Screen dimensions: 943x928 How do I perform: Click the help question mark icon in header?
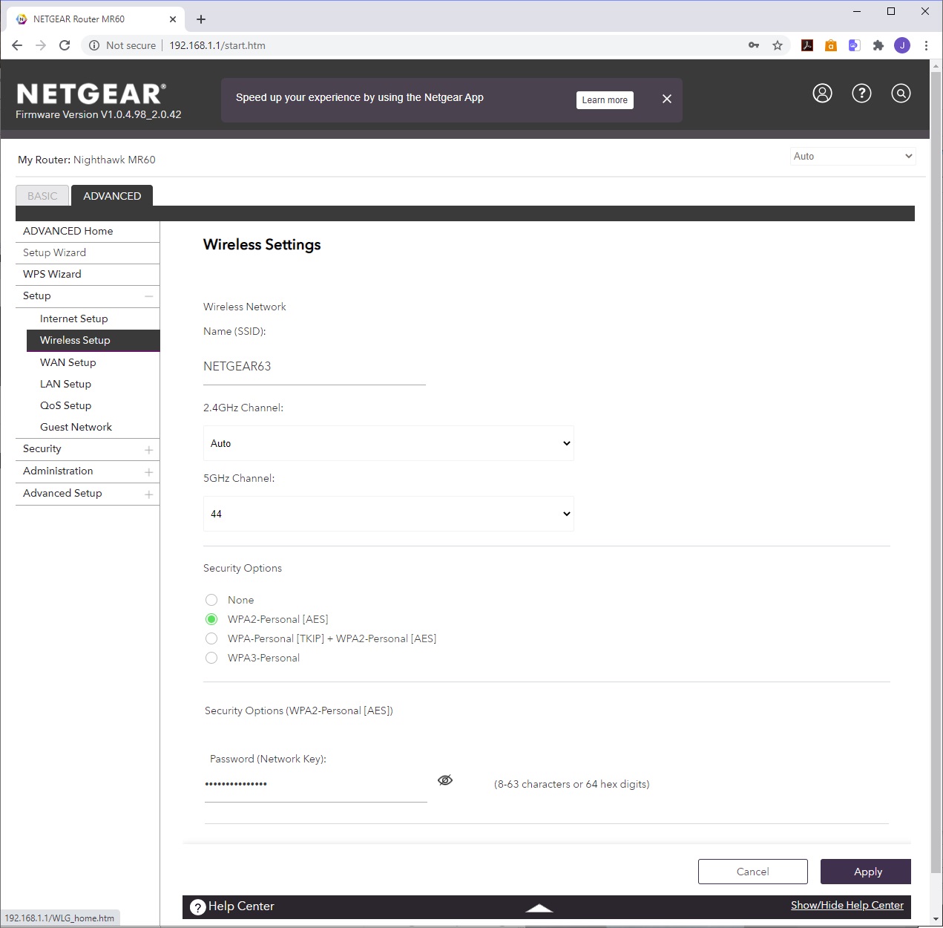tap(861, 94)
